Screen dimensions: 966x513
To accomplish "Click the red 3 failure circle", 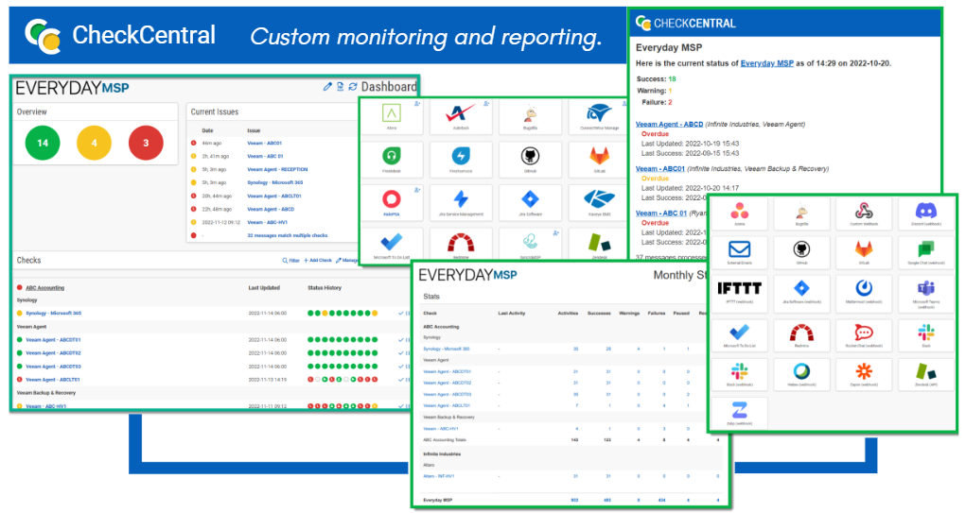I will point(146,143).
